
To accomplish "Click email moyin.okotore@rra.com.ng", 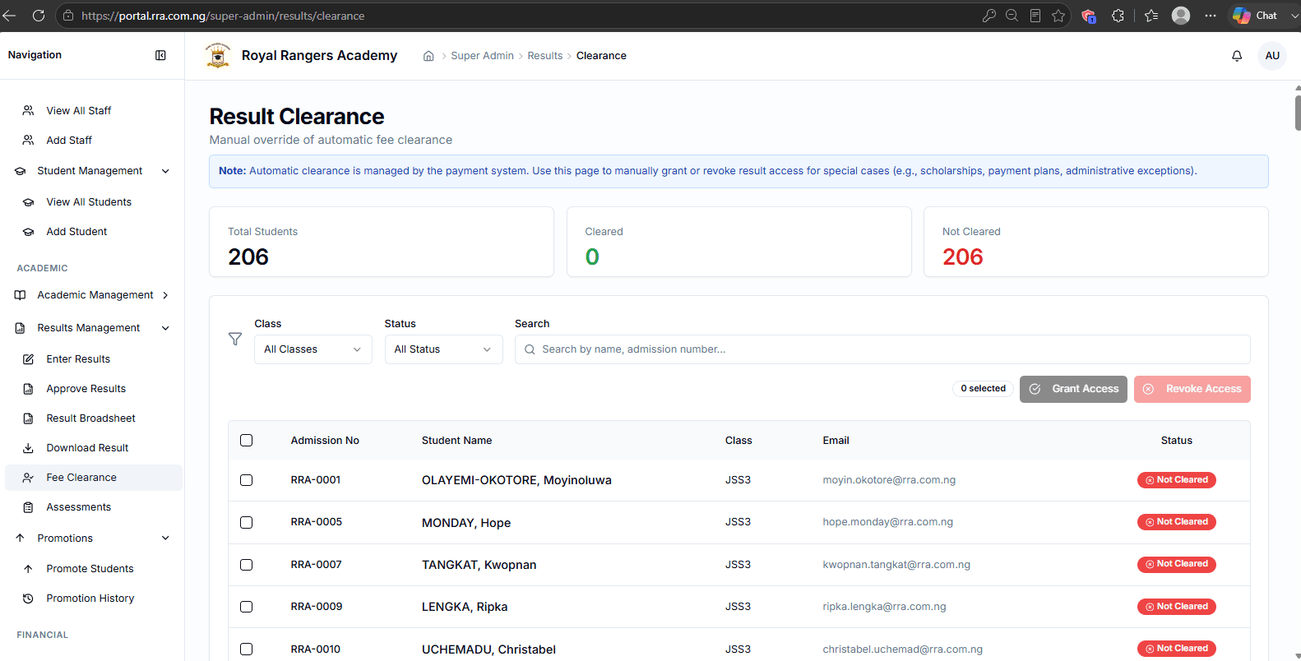I will 889,480.
